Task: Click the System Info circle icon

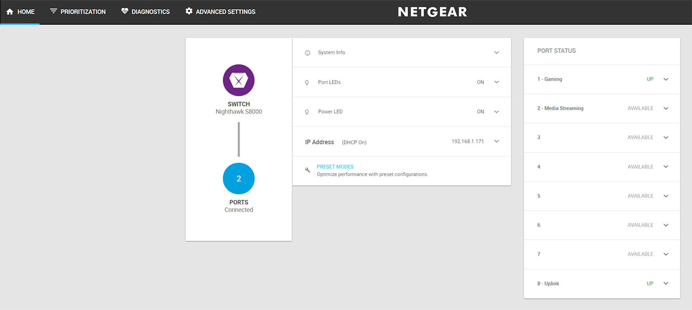Action: (x=308, y=53)
